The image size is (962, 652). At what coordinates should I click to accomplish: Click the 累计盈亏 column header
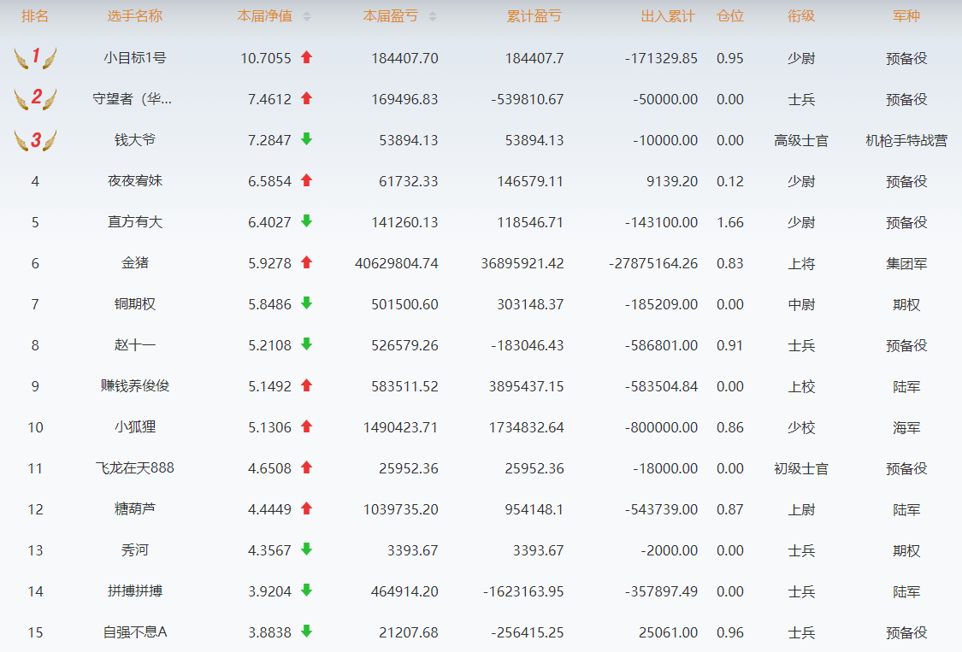[x=534, y=16]
